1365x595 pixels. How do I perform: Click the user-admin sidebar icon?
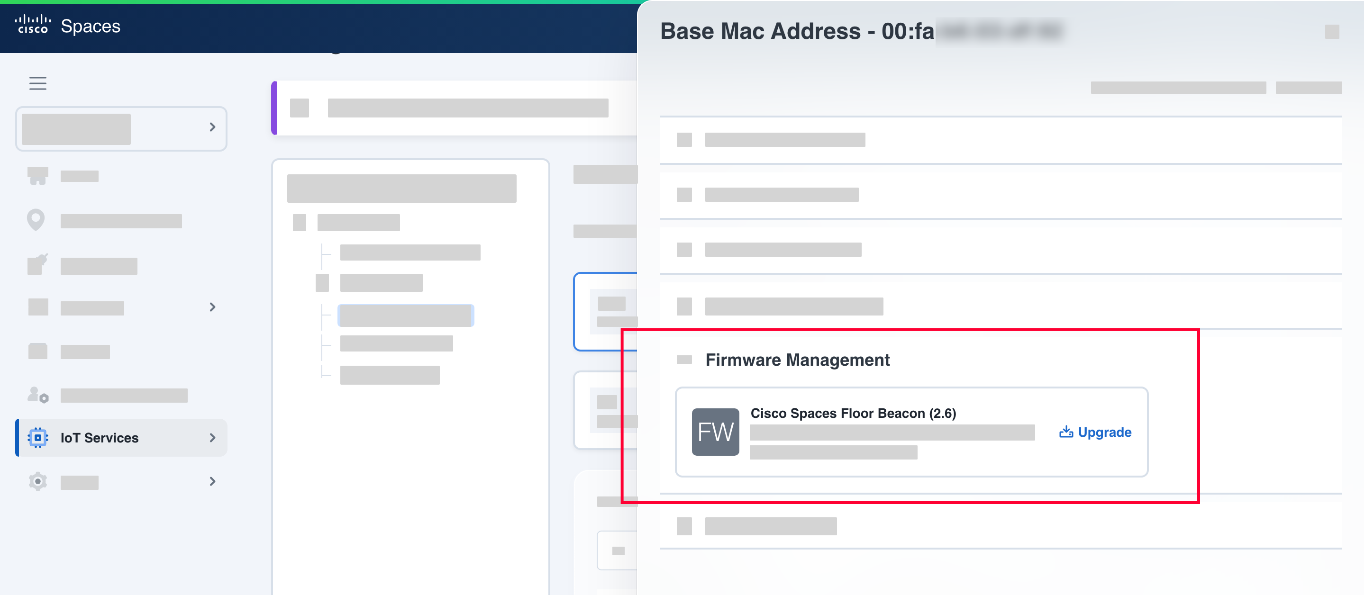click(37, 395)
